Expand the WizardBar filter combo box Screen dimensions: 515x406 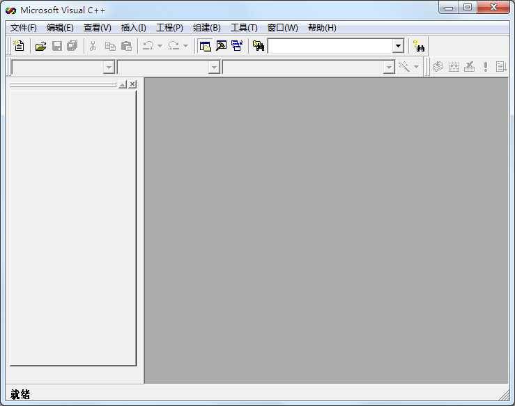tap(214, 68)
